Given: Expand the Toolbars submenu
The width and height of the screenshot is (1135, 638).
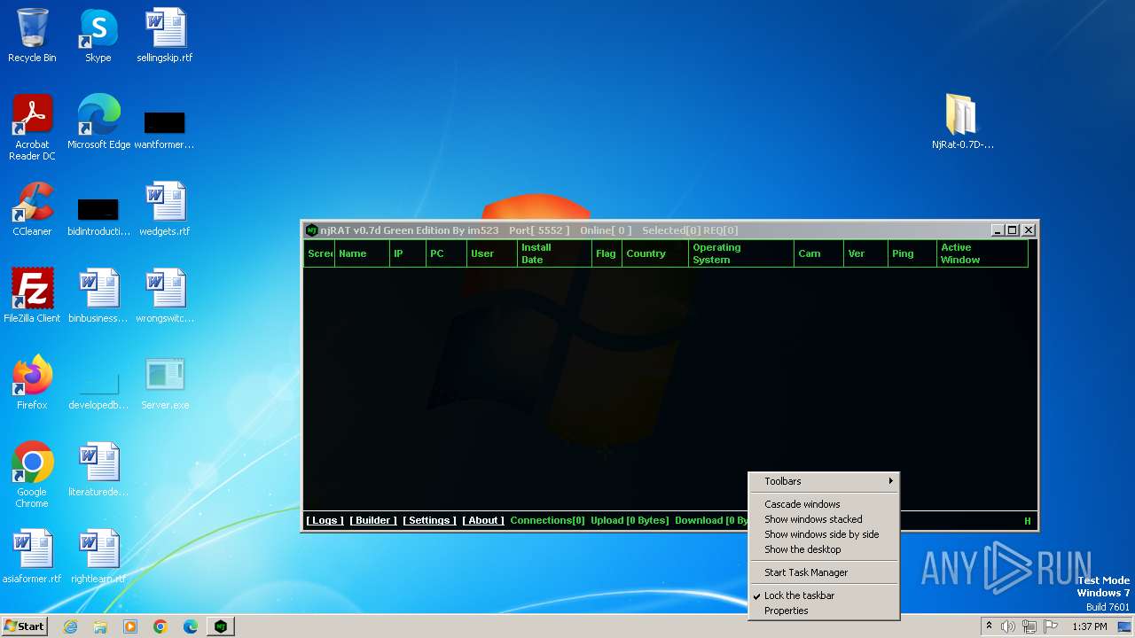Looking at the screenshot, I should [824, 481].
